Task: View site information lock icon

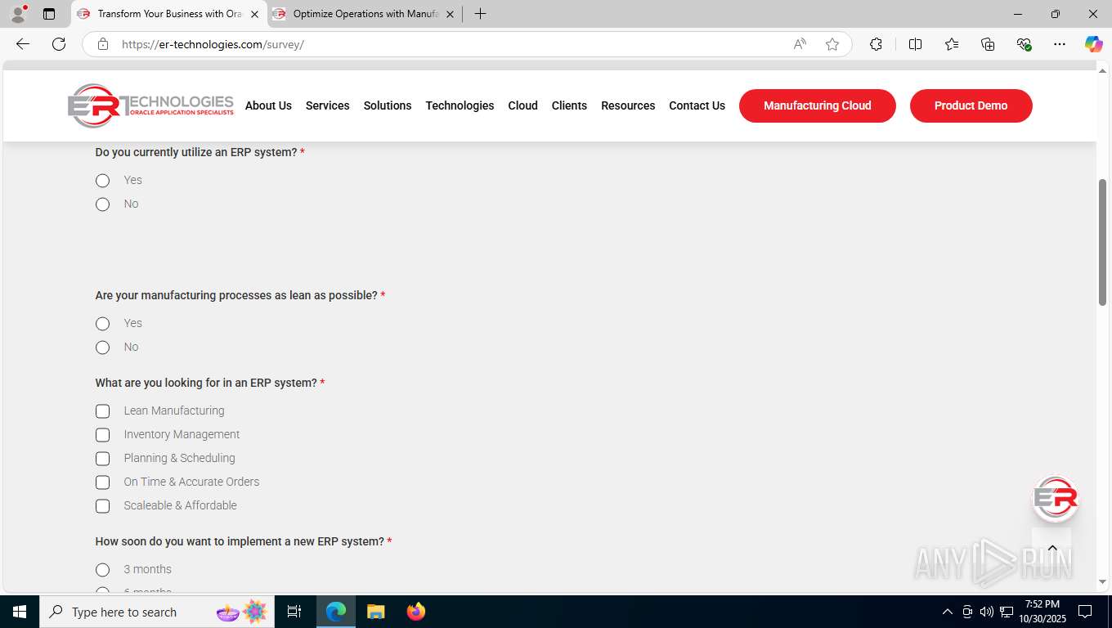Action: tap(102, 44)
